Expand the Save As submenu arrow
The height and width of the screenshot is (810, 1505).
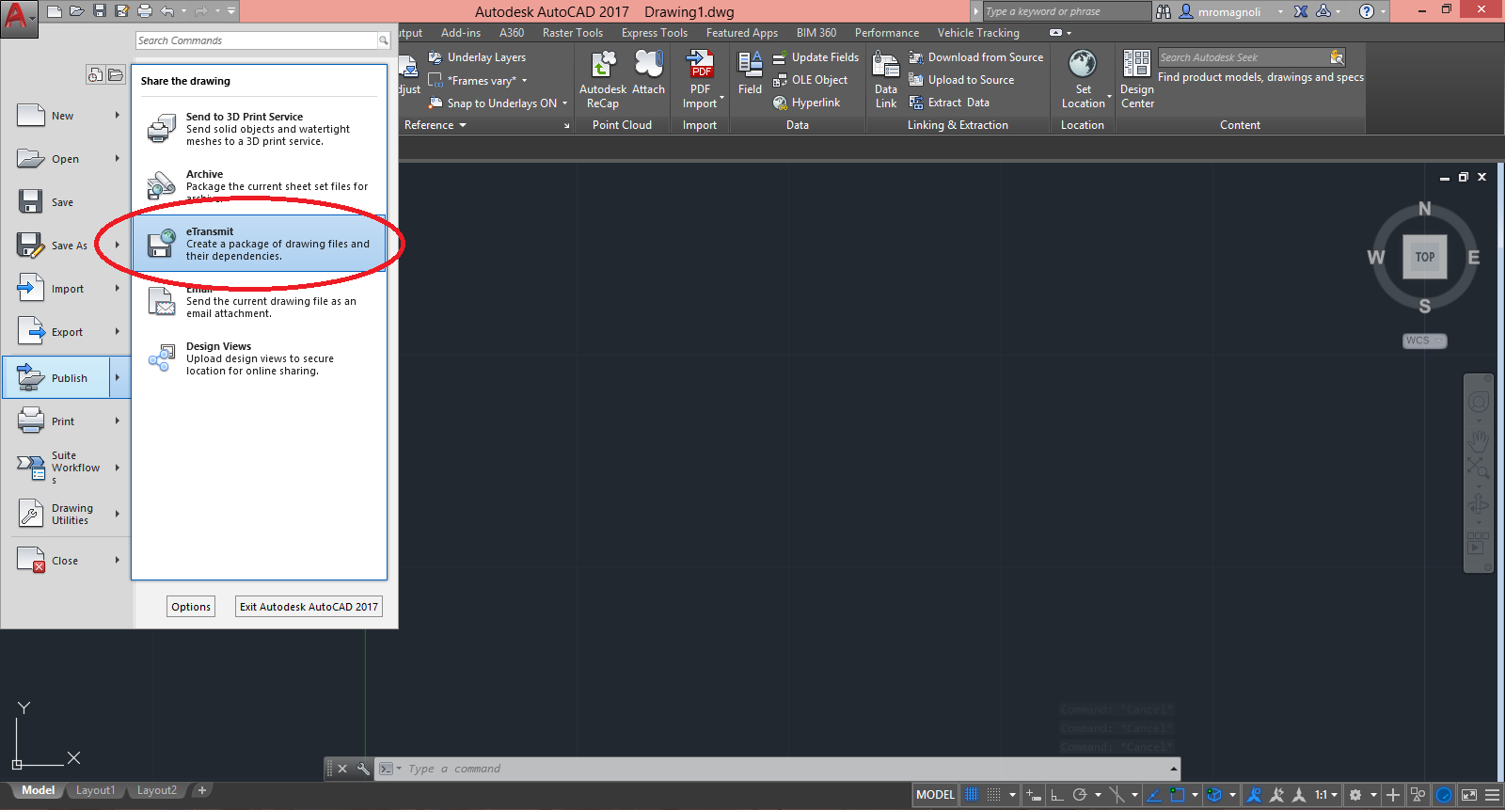coord(118,245)
